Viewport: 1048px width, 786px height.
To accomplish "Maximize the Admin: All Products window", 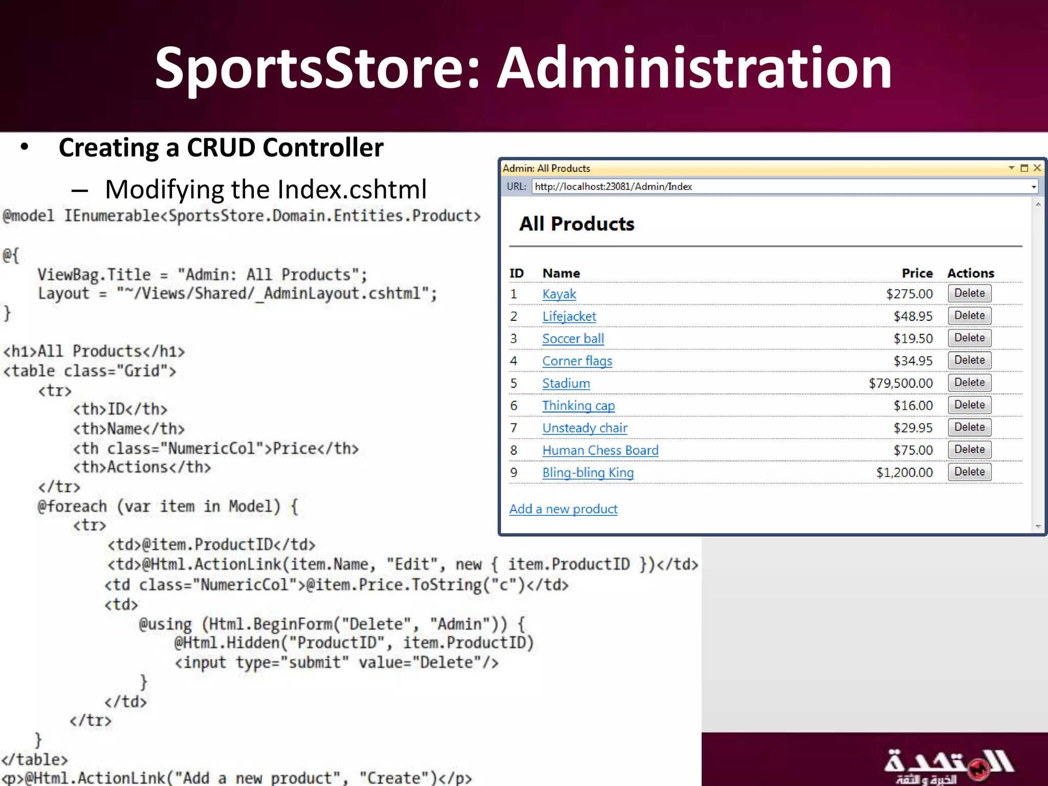I will pyautogui.click(x=1024, y=168).
